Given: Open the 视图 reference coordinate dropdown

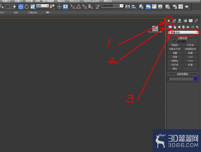Looking at the screenshot, I should tap(43, 6).
